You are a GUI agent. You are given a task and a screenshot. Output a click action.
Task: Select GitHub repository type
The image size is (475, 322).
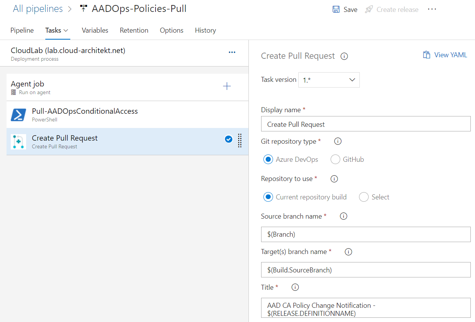tap(335, 159)
